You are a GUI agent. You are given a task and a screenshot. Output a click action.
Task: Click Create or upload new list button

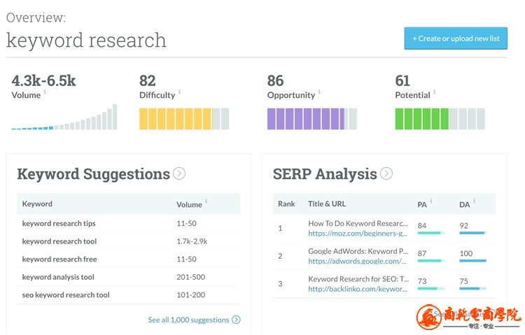pos(456,38)
